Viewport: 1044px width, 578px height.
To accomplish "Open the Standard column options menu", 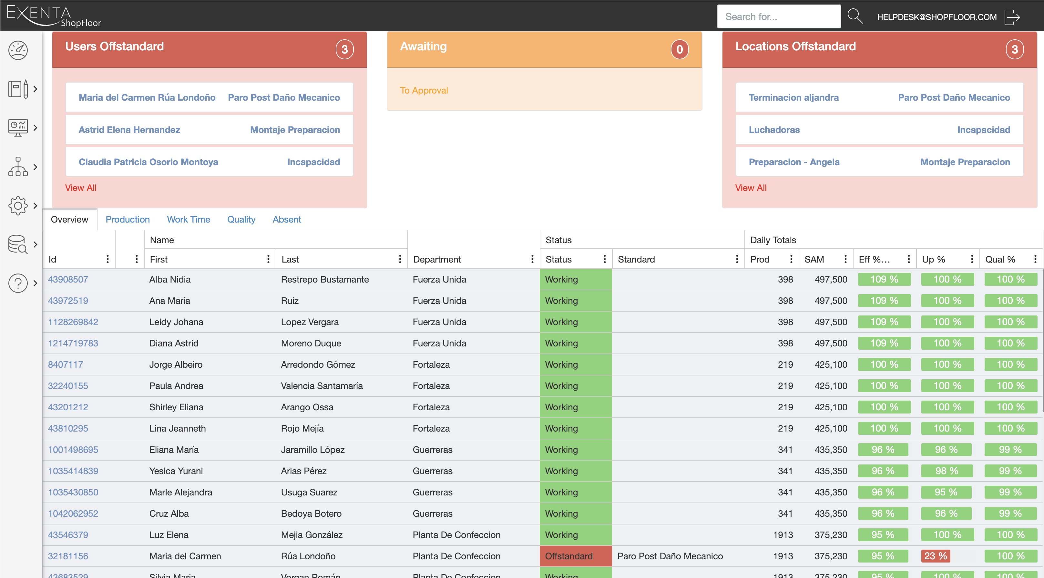I will pyautogui.click(x=737, y=259).
